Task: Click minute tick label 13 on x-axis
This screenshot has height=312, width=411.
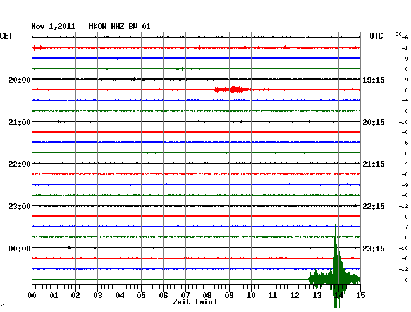Action: [317, 295]
